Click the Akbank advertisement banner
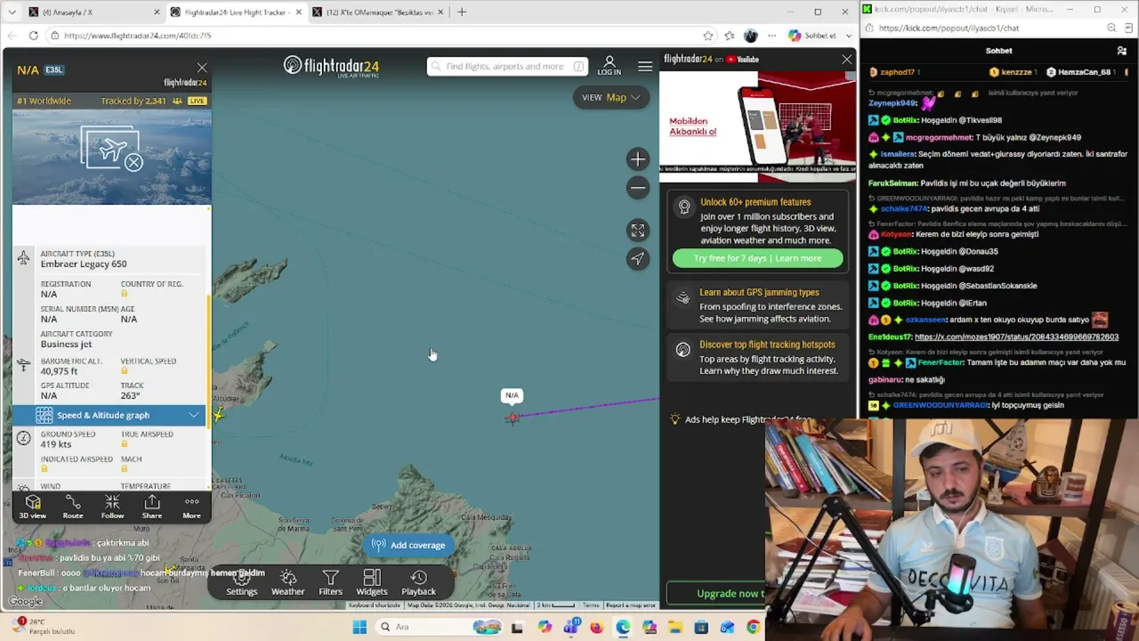1139x641 pixels. 757,127
